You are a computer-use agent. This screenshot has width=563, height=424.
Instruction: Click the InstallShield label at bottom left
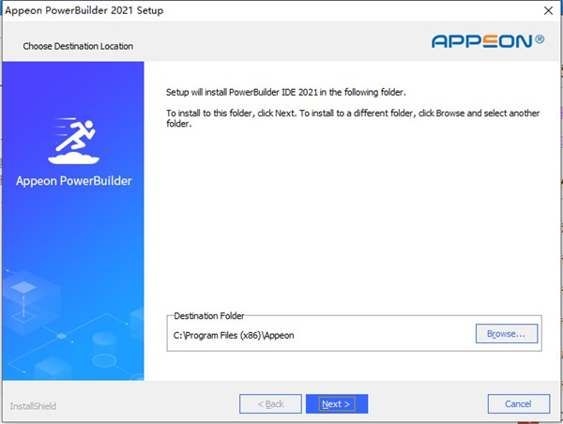click(33, 406)
